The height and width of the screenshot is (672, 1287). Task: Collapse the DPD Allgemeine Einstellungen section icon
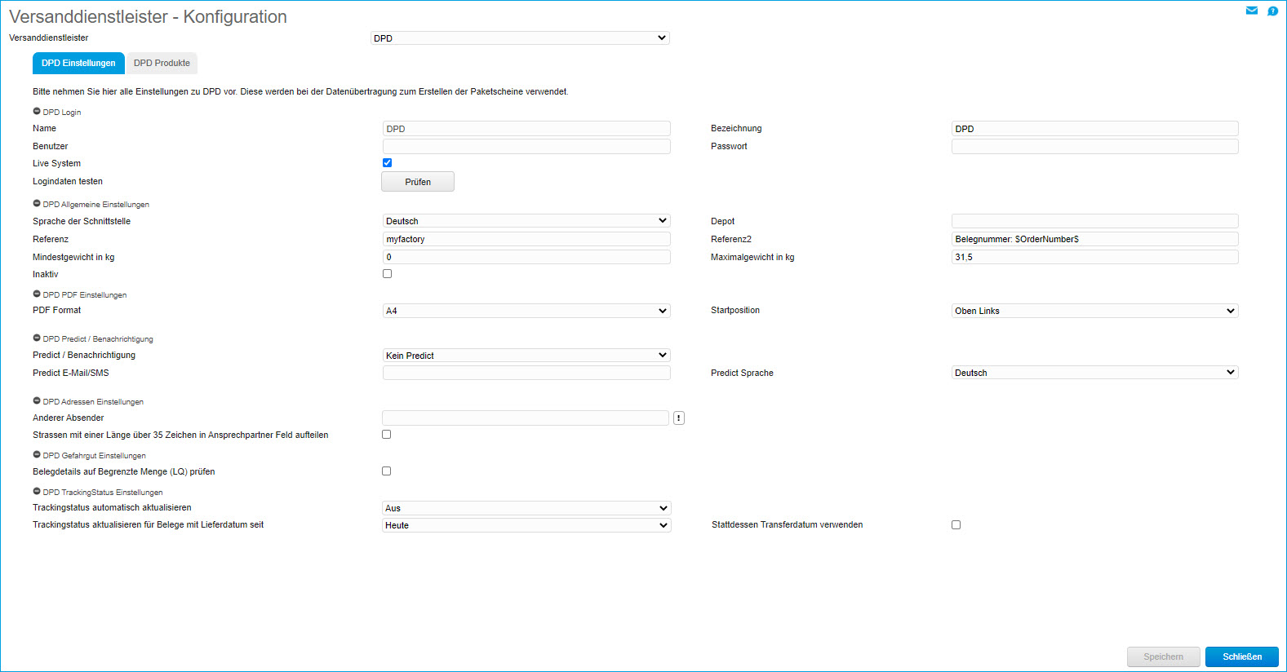coord(37,204)
